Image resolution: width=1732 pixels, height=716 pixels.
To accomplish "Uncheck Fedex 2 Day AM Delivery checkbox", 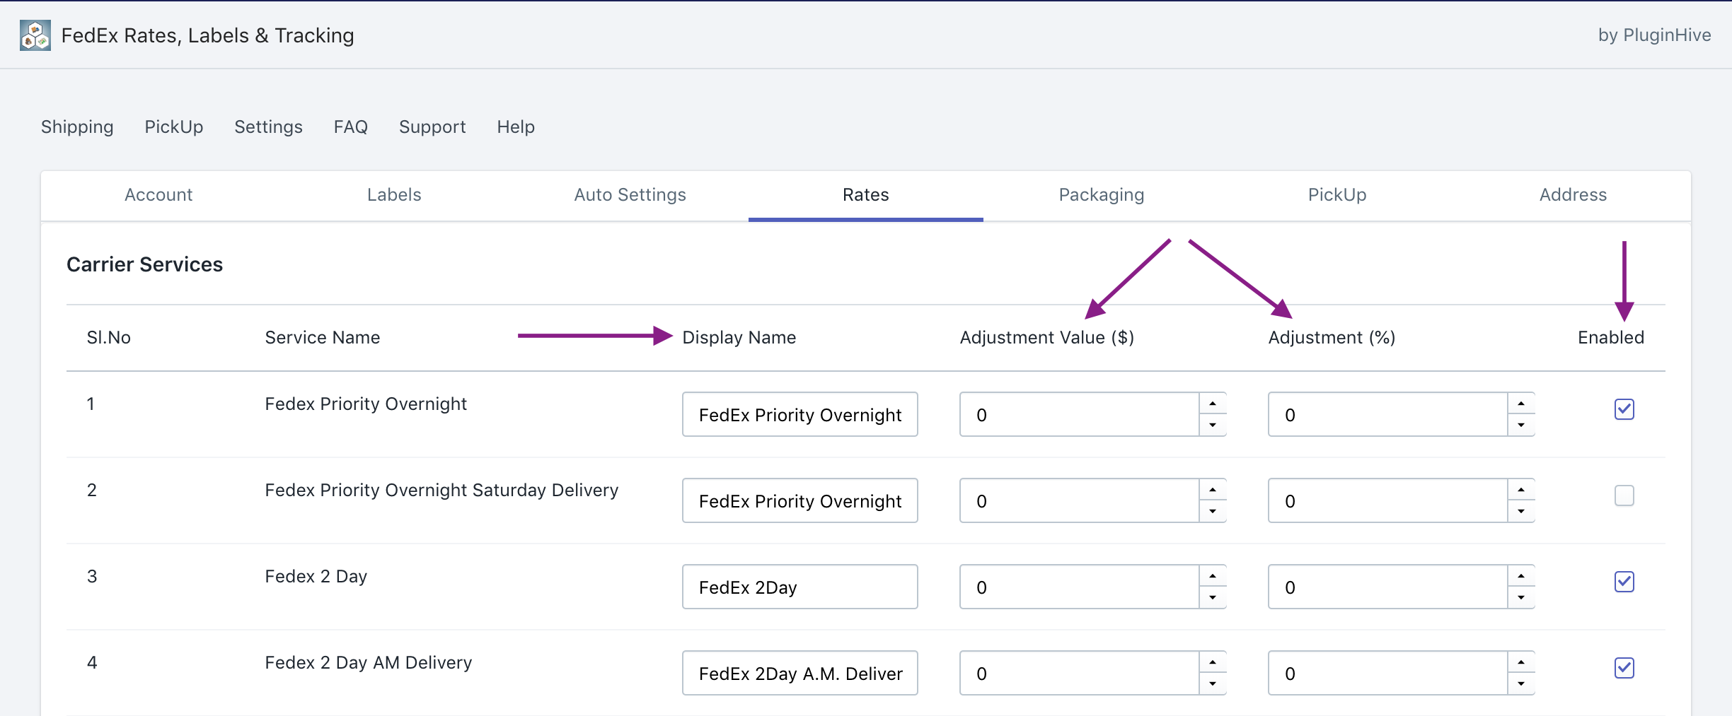I will 1624,668.
